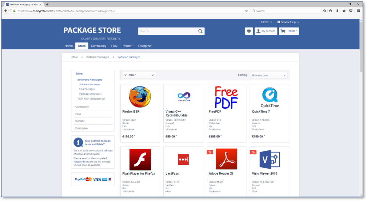Click the PACKAGE STORE logo title
The height and width of the screenshot is (201, 367).
[92, 30]
